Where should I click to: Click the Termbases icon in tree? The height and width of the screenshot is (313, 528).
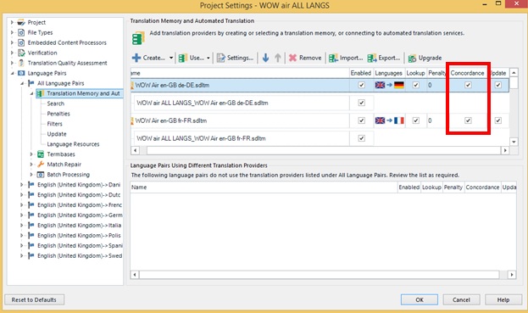[41, 154]
